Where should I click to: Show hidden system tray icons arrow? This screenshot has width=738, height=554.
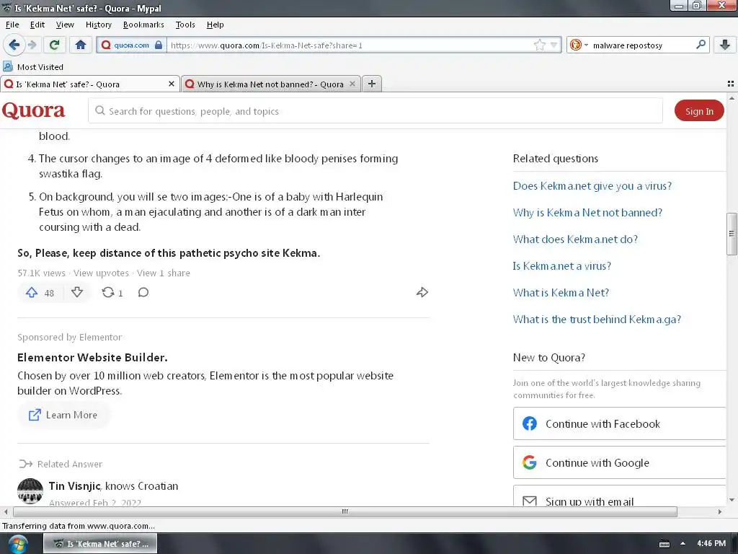[x=683, y=544]
